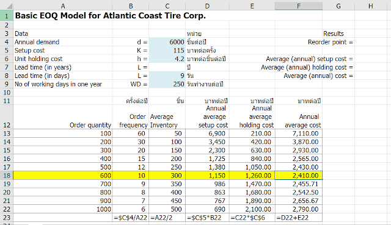Select working days value 250
Viewport: 391px width, 225px height.
click(x=167, y=84)
